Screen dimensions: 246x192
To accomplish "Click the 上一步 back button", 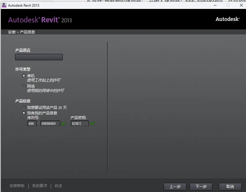I will pyautogui.click(x=175, y=187).
